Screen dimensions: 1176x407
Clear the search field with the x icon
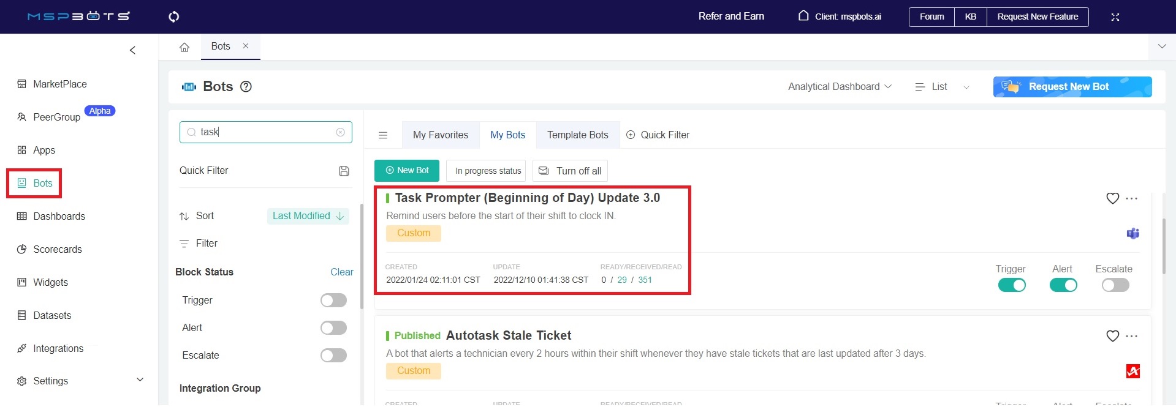coord(341,132)
